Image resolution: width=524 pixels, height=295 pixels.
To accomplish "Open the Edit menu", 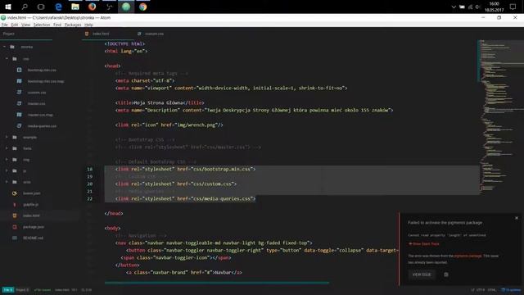I will pos(15,25).
